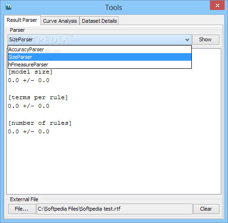Click the [terms per rule] line

38,97
